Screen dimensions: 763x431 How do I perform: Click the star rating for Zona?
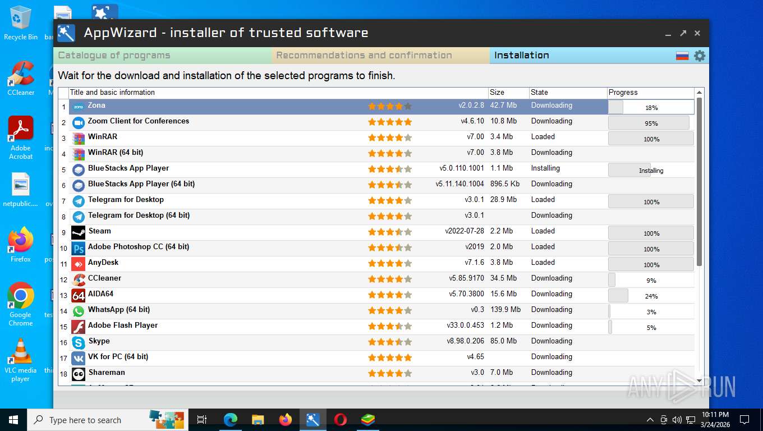click(x=390, y=106)
